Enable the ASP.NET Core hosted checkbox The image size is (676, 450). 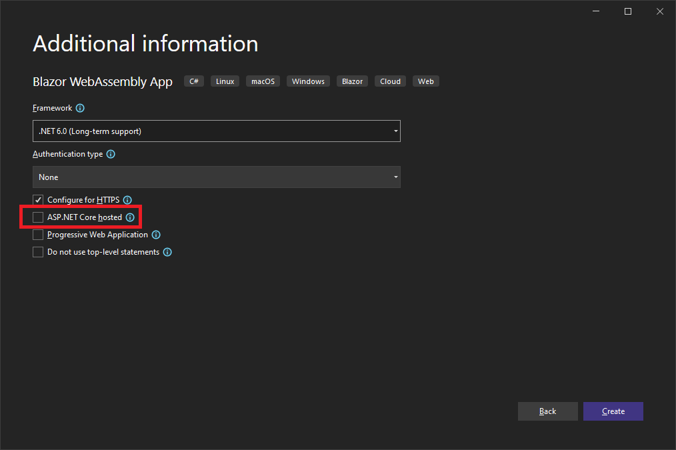(x=38, y=217)
